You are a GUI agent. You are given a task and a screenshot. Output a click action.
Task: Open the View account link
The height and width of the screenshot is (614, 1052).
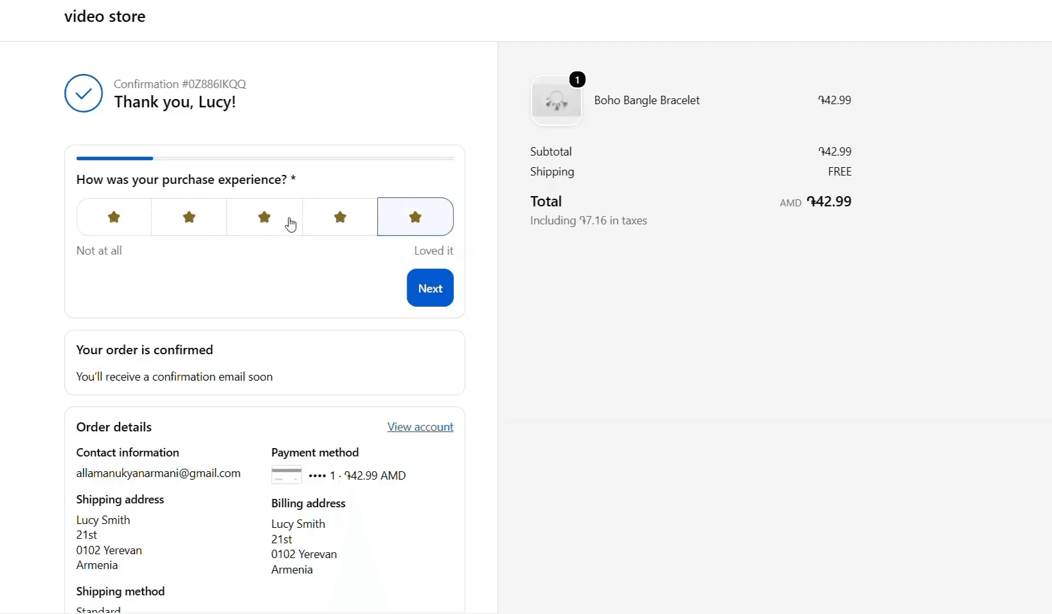pos(420,427)
